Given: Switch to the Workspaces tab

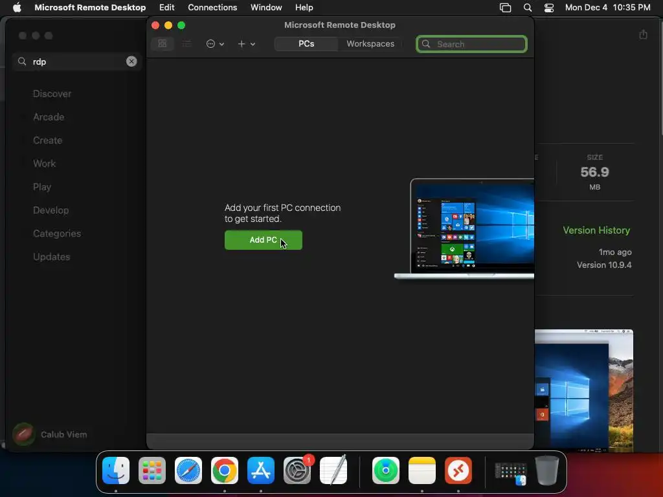Looking at the screenshot, I should click(370, 43).
